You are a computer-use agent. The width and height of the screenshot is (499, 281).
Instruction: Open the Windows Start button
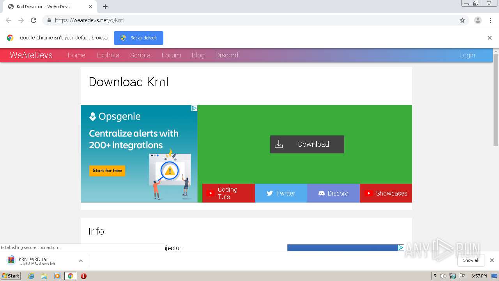(11, 276)
